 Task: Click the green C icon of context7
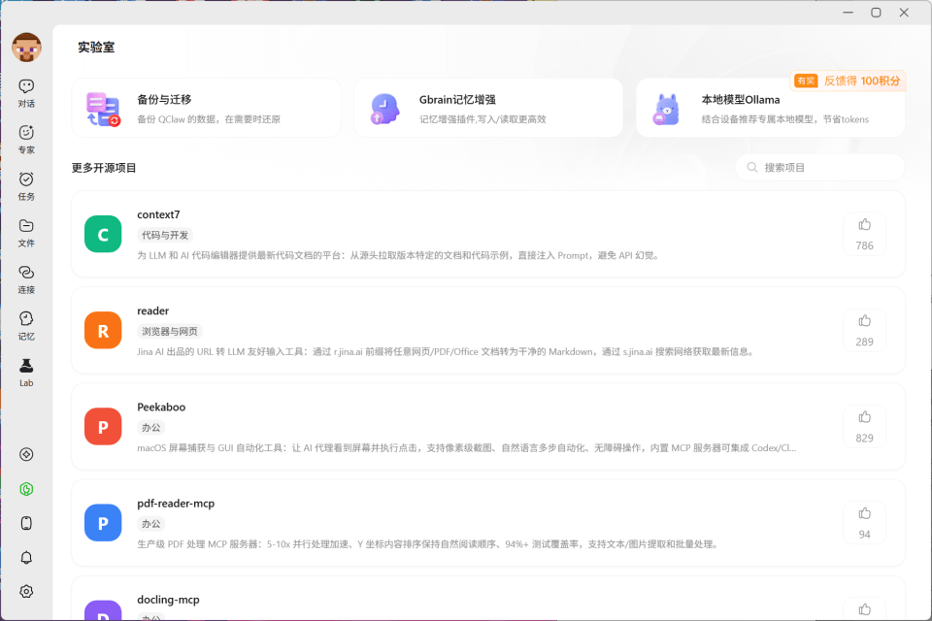point(103,234)
